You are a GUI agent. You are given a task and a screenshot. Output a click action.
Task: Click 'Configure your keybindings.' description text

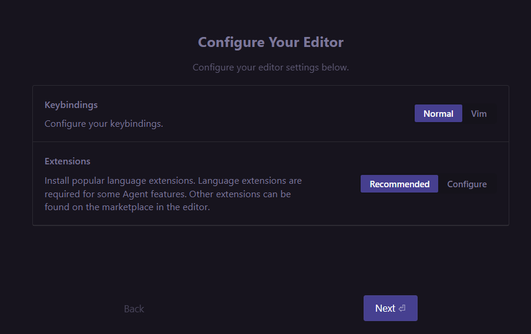[104, 124]
